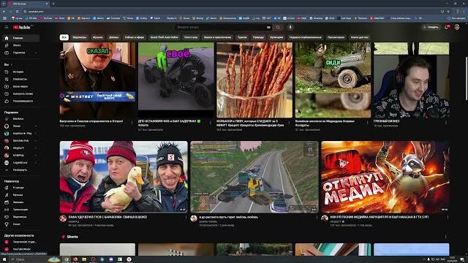The width and height of the screenshot is (468, 263).
Task: Open channel avatar of ОТКИНУЛ МЕДИА video
Action: pos(325,218)
